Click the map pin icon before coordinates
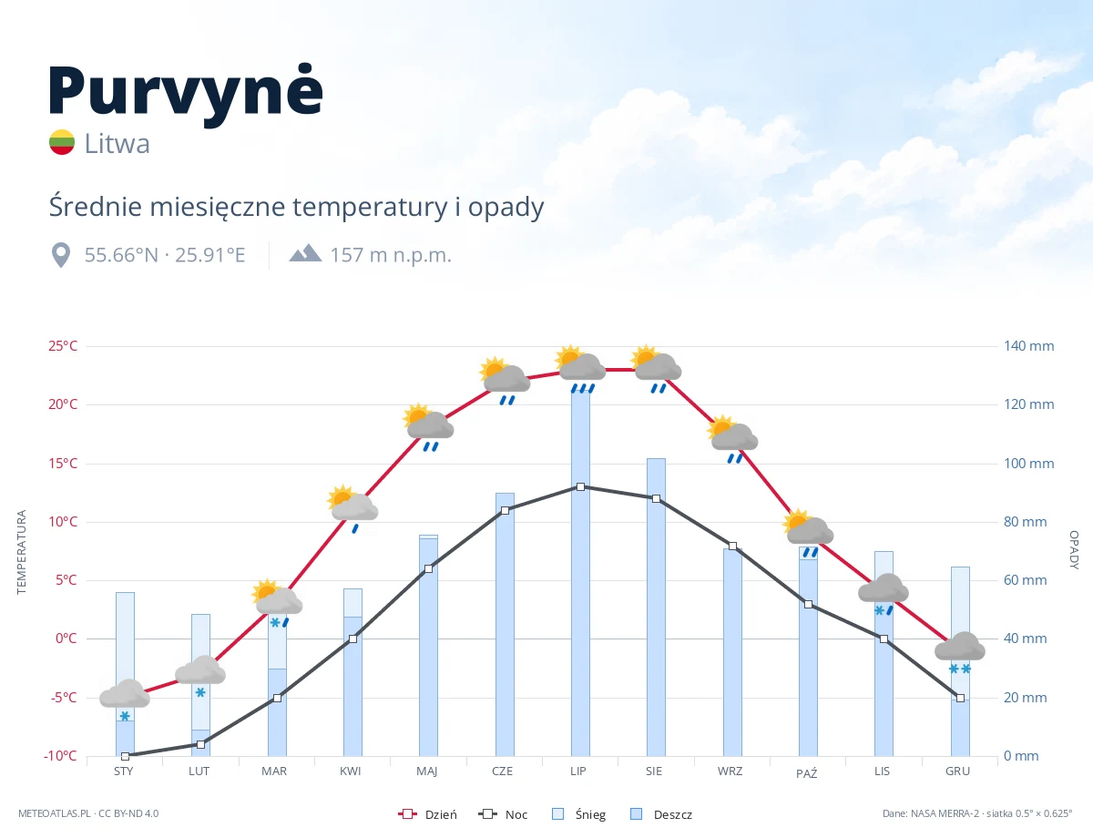This screenshot has width=1093, height=838. coord(61,254)
